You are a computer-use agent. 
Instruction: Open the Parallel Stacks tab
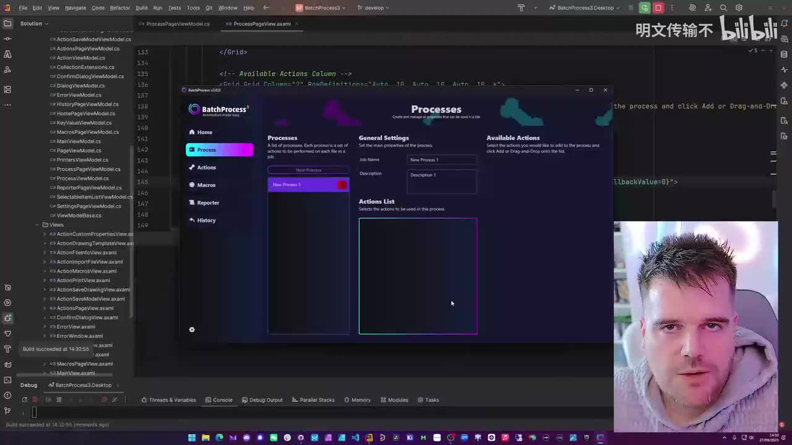click(x=313, y=400)
